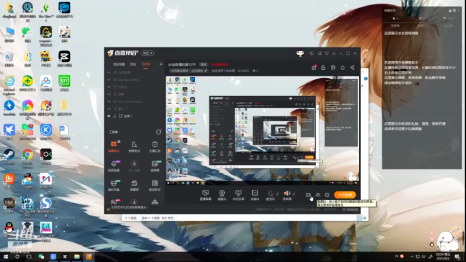Open File Explorer from the taskbar
Image resolution: width=466 pixels, height=262 pixels.
pyautogui.click(x=77, y=256)
